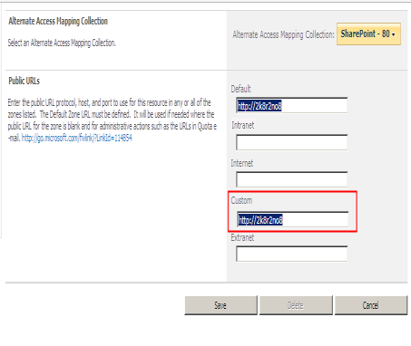Click the Public URLs section heading
This screenshot has height=346, width=411.
point(24,81)
